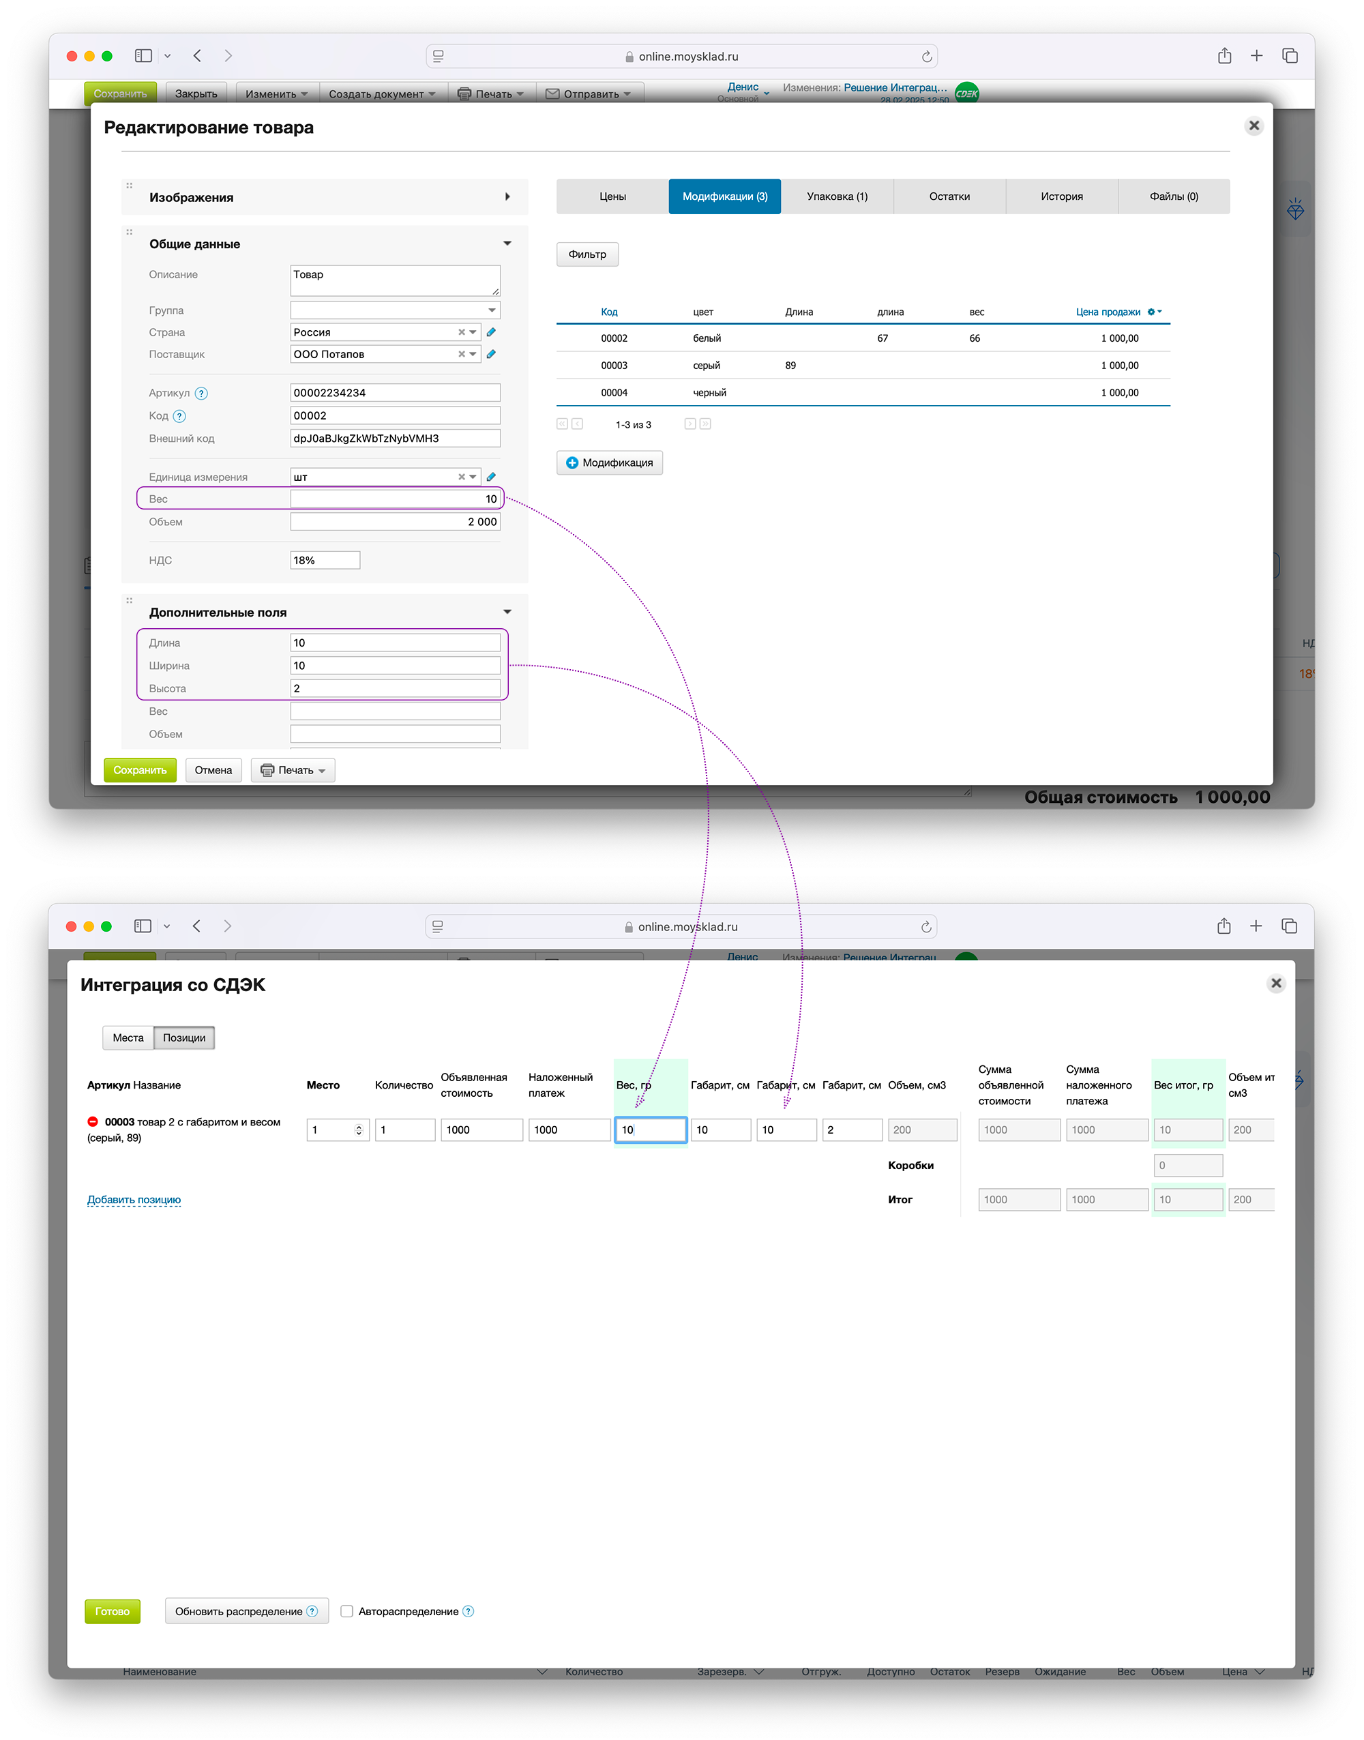1364x1740 pixels.
Task: Click the green Готово button
Action: click(113, 1610)
